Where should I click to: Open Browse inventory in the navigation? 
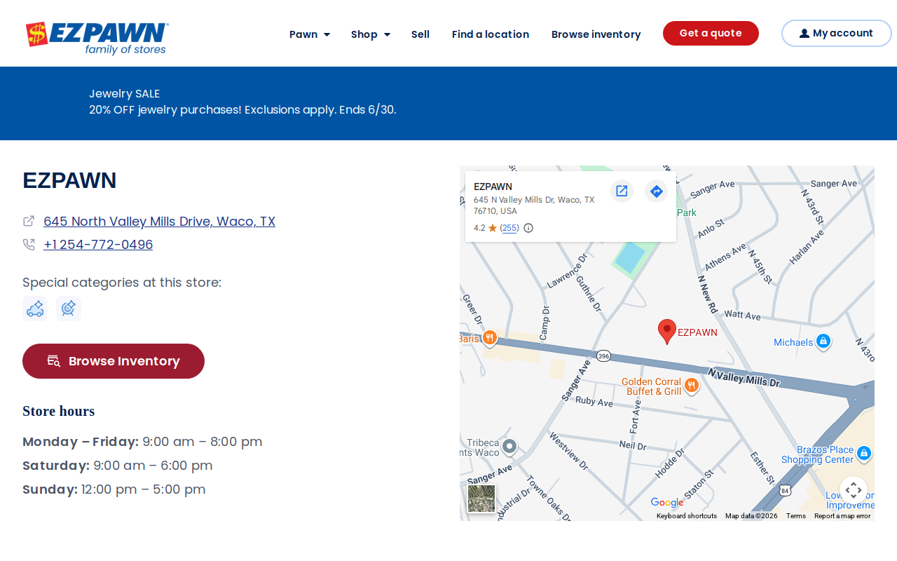[596, 34]
